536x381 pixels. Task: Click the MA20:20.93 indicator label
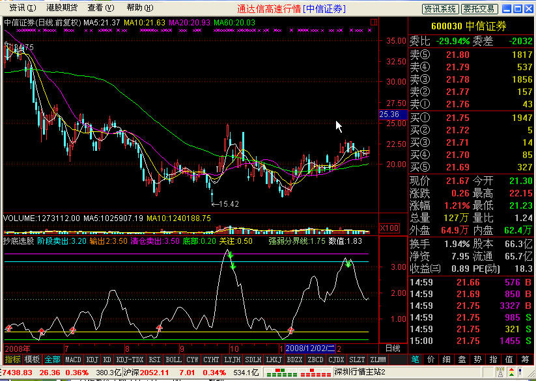pyautogui.click(x=190, y=23)
